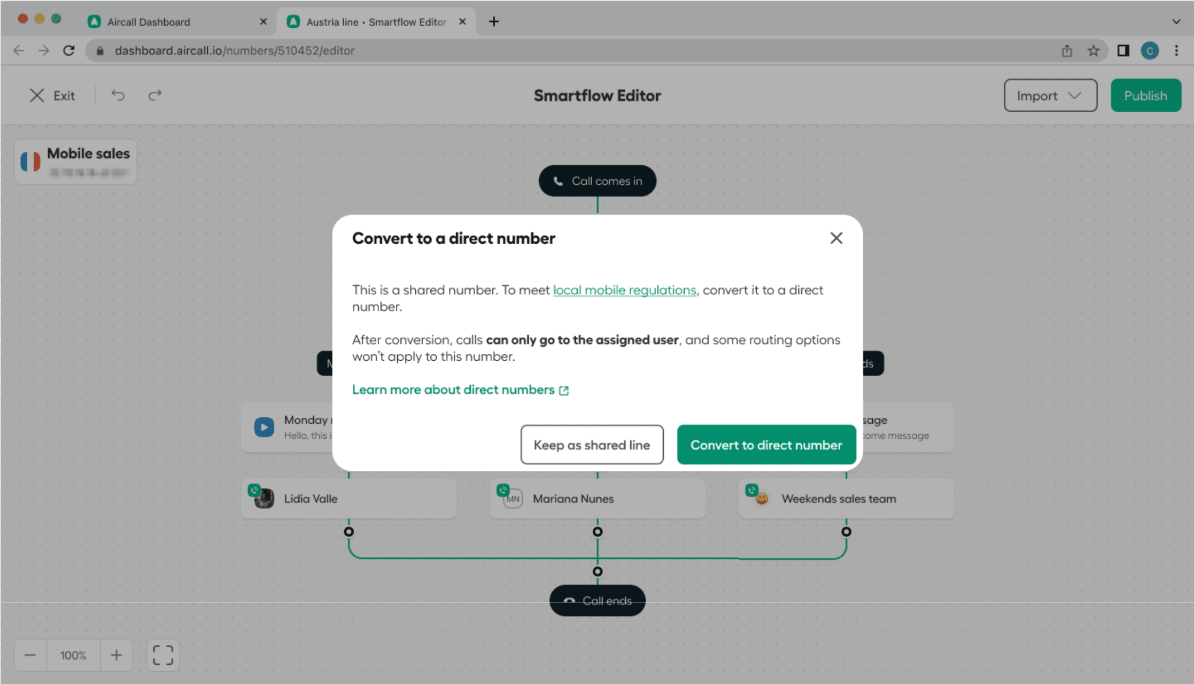This screenshot has height=684, width=1194.
Task: Open the Chrome three-dot menu
Action: click(x=1176, y=51)
